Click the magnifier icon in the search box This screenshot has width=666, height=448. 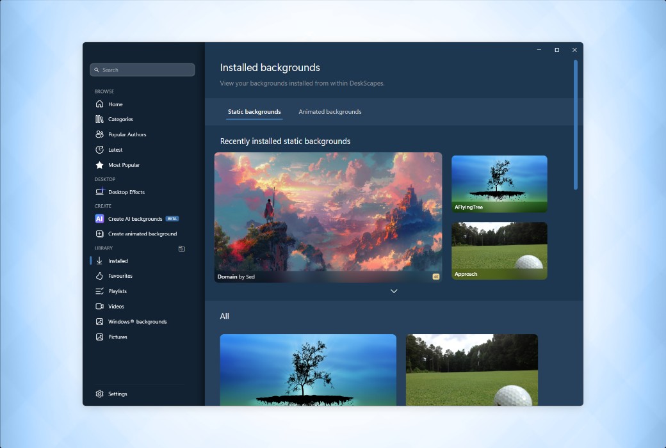[x=97, y=70]
